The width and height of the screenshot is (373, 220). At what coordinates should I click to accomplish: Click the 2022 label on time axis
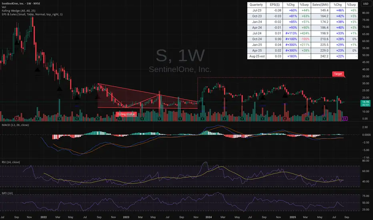(x=44, y=217)
